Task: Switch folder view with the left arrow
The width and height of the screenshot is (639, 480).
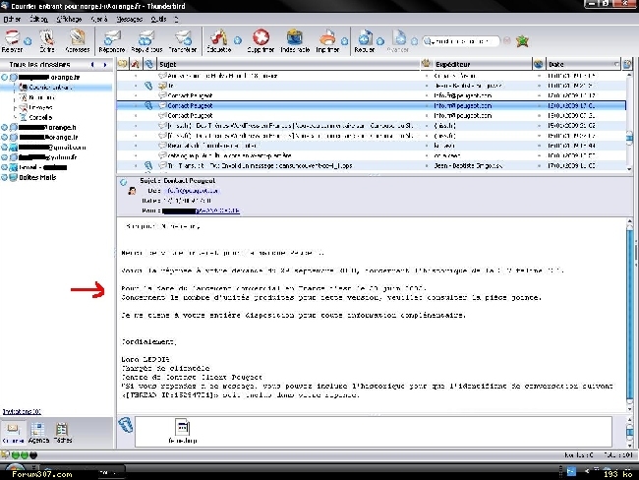Action: [x=93, y=65]
